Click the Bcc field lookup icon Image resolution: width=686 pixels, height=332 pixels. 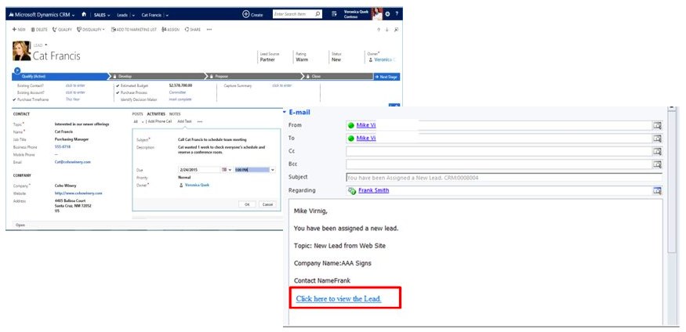[657, 164]
